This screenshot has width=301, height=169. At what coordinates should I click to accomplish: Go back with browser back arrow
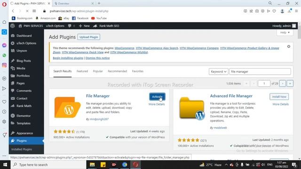(x=13, y=11)
